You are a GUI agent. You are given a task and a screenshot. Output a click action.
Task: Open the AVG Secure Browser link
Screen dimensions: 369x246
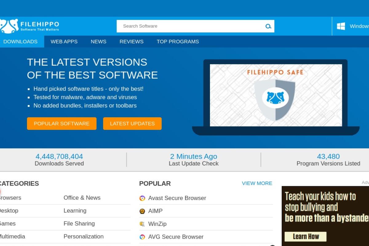click(x=176, y=237)
